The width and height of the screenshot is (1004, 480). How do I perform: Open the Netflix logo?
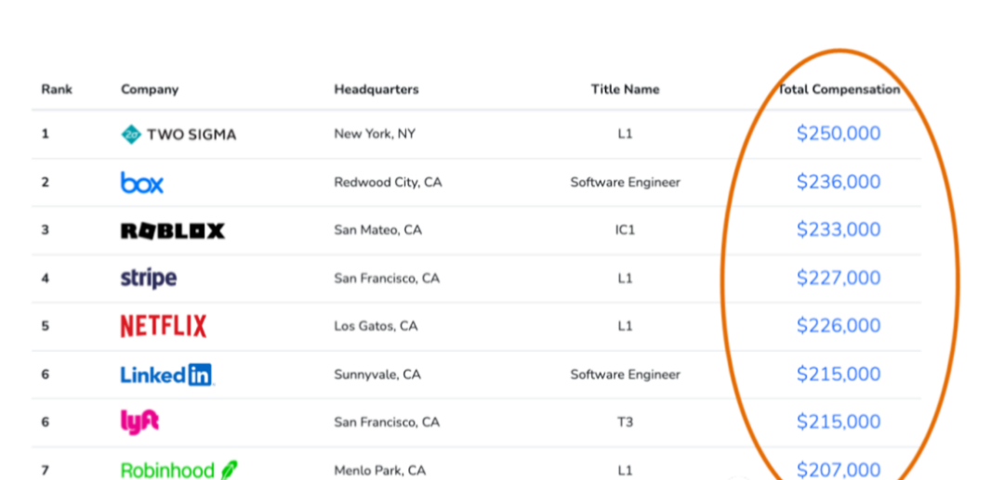pos(164,326)
